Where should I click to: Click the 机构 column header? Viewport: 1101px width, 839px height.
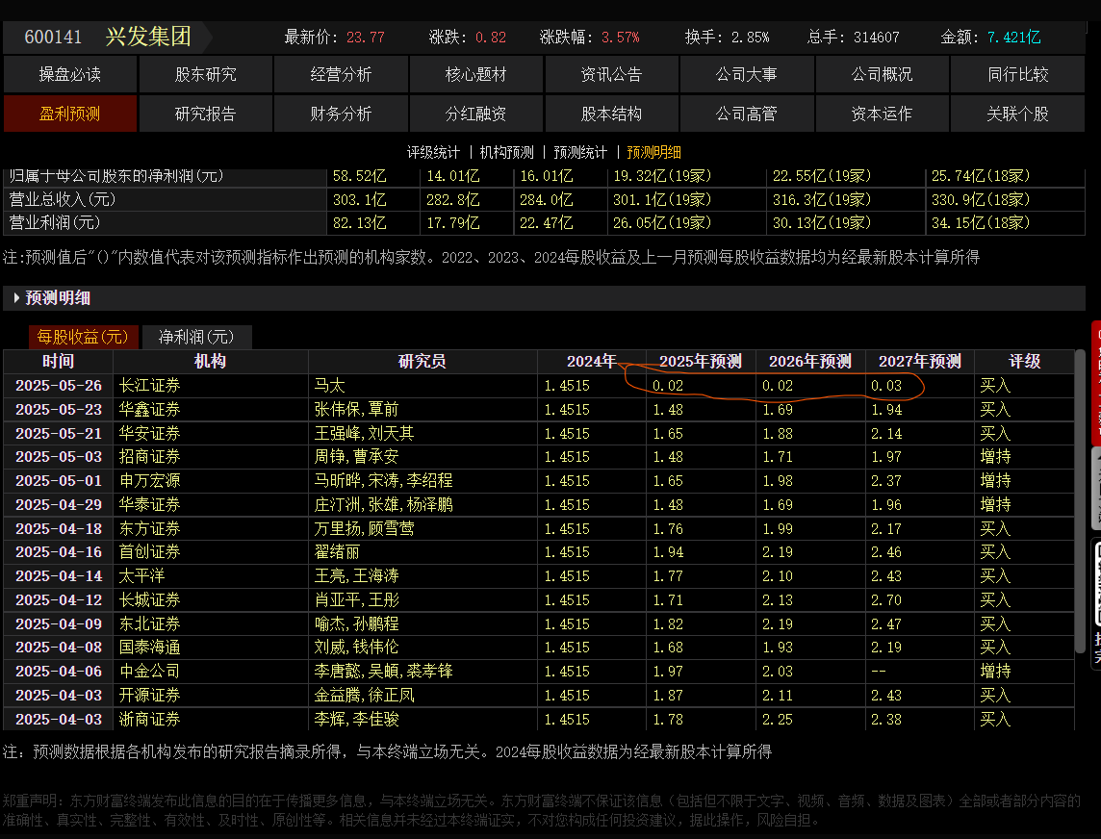[210, 362]
